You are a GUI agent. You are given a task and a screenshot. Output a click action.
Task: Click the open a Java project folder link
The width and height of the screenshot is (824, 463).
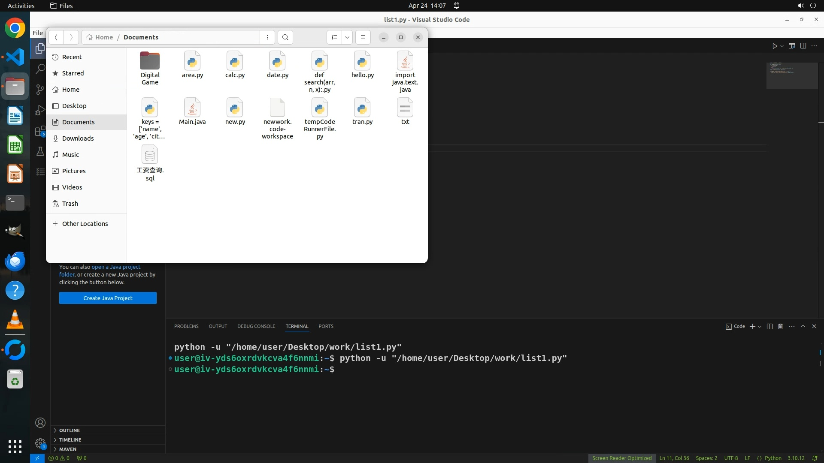[x=116, y=267]
